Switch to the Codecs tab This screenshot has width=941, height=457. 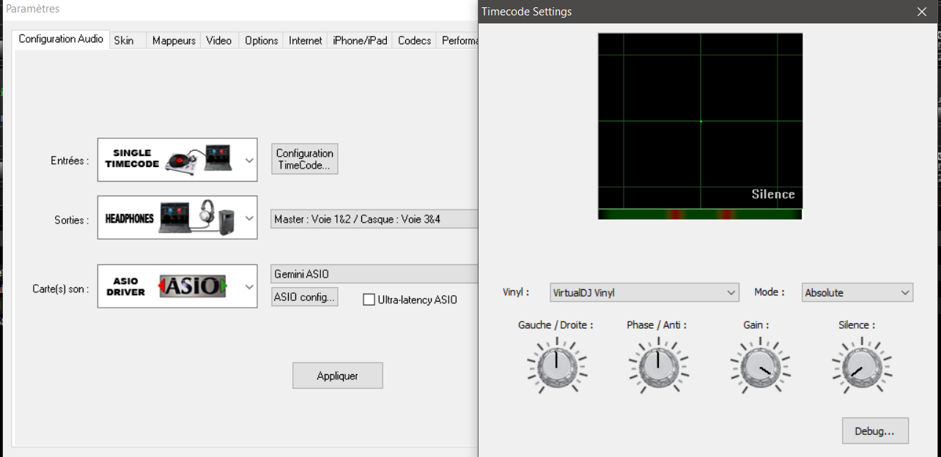coord(414,41)
